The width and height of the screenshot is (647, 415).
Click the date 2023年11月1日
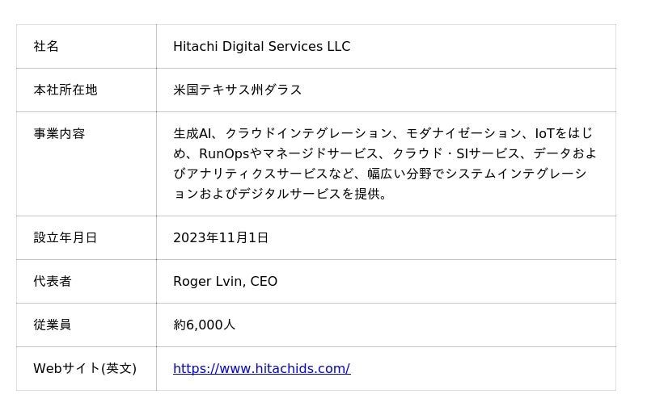point(221,238)
